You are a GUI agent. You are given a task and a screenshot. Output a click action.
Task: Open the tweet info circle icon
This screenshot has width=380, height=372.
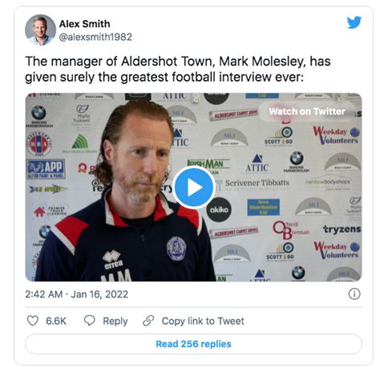pyautogui.click(x=354, y=294)
